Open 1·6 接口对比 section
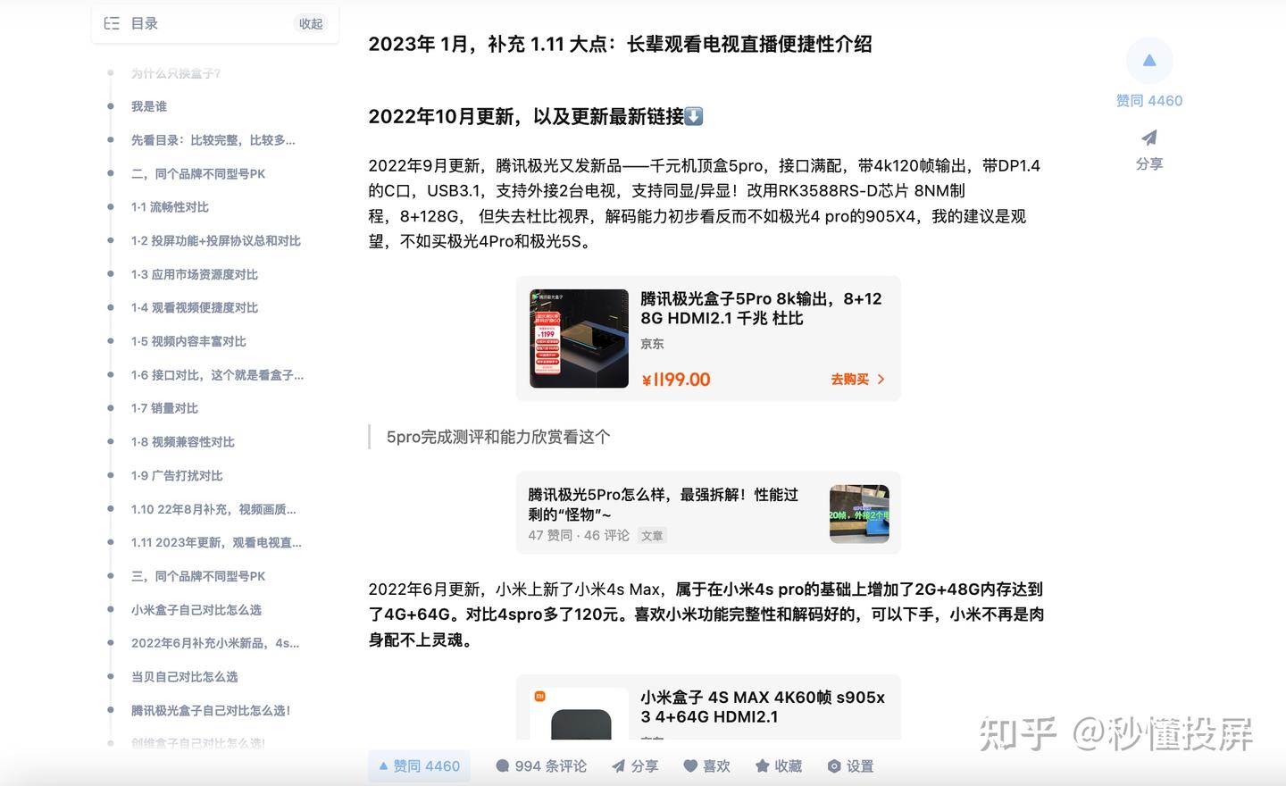This screenshot has height=786, width=1286. [x=217, y=375]
